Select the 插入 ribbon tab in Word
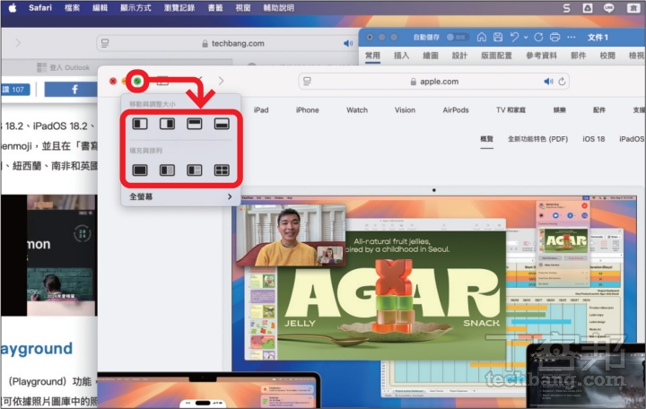646x409 pixels. [401, 56]
